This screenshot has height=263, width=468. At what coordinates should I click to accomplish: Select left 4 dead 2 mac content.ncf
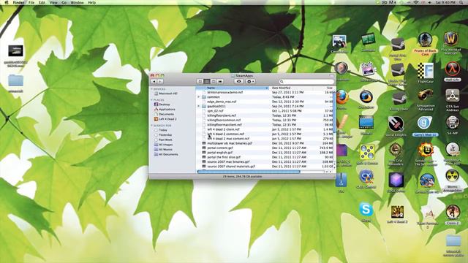pos(265,139)
